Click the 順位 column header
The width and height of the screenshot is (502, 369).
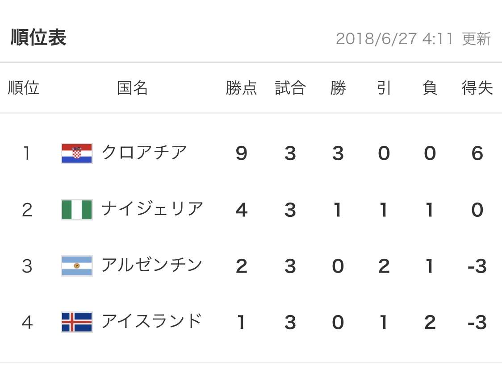[24, 88]
